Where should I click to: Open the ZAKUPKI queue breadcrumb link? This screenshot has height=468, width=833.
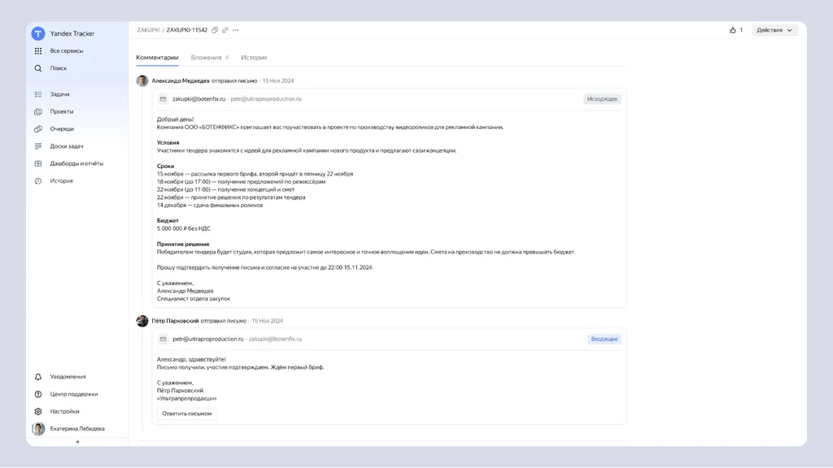148,30
